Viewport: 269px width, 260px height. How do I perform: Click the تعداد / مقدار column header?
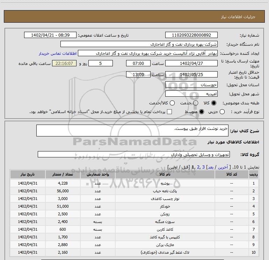pyautogui.click(x=63, y=174)
